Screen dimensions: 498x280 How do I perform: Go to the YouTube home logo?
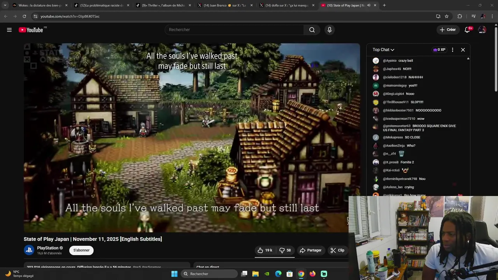pyautogui.click(x=31, y=30)
